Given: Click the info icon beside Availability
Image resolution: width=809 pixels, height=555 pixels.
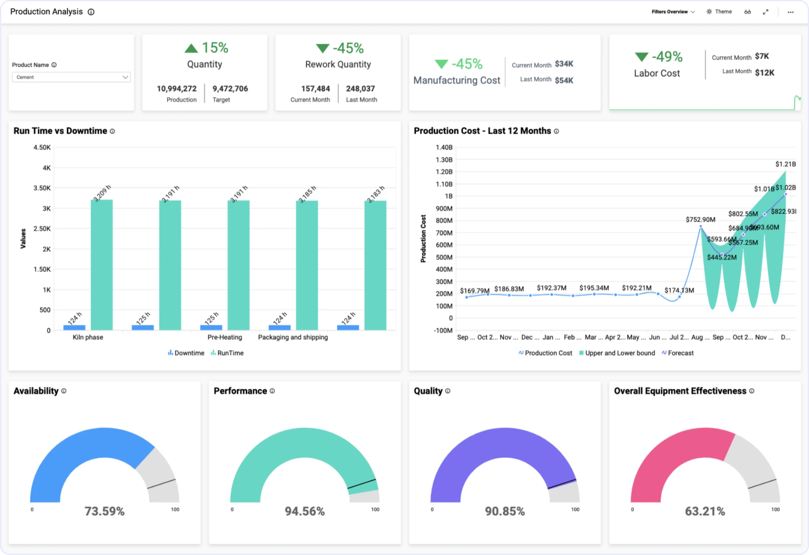Looking at the screenshot, I should pyautogui.click(x=64, y=391).
